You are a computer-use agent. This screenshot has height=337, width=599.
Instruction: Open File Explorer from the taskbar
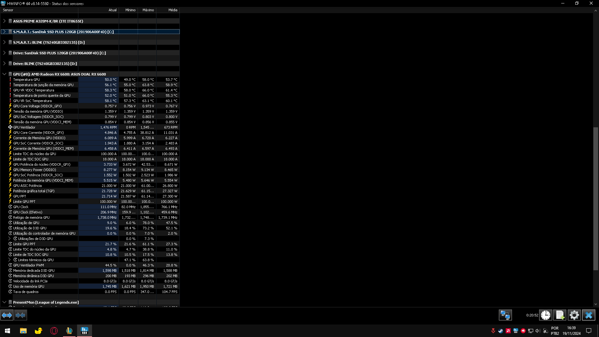(x=23, y=331)
